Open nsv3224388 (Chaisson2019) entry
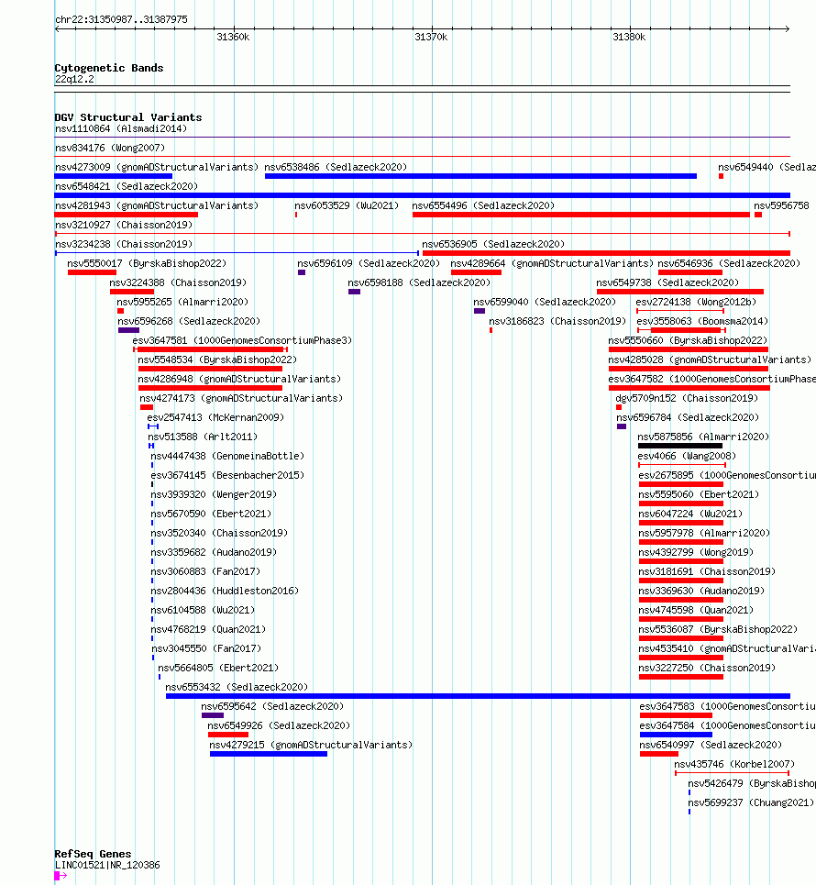Screen dimensions: 816x885 [x=178, y=282]
